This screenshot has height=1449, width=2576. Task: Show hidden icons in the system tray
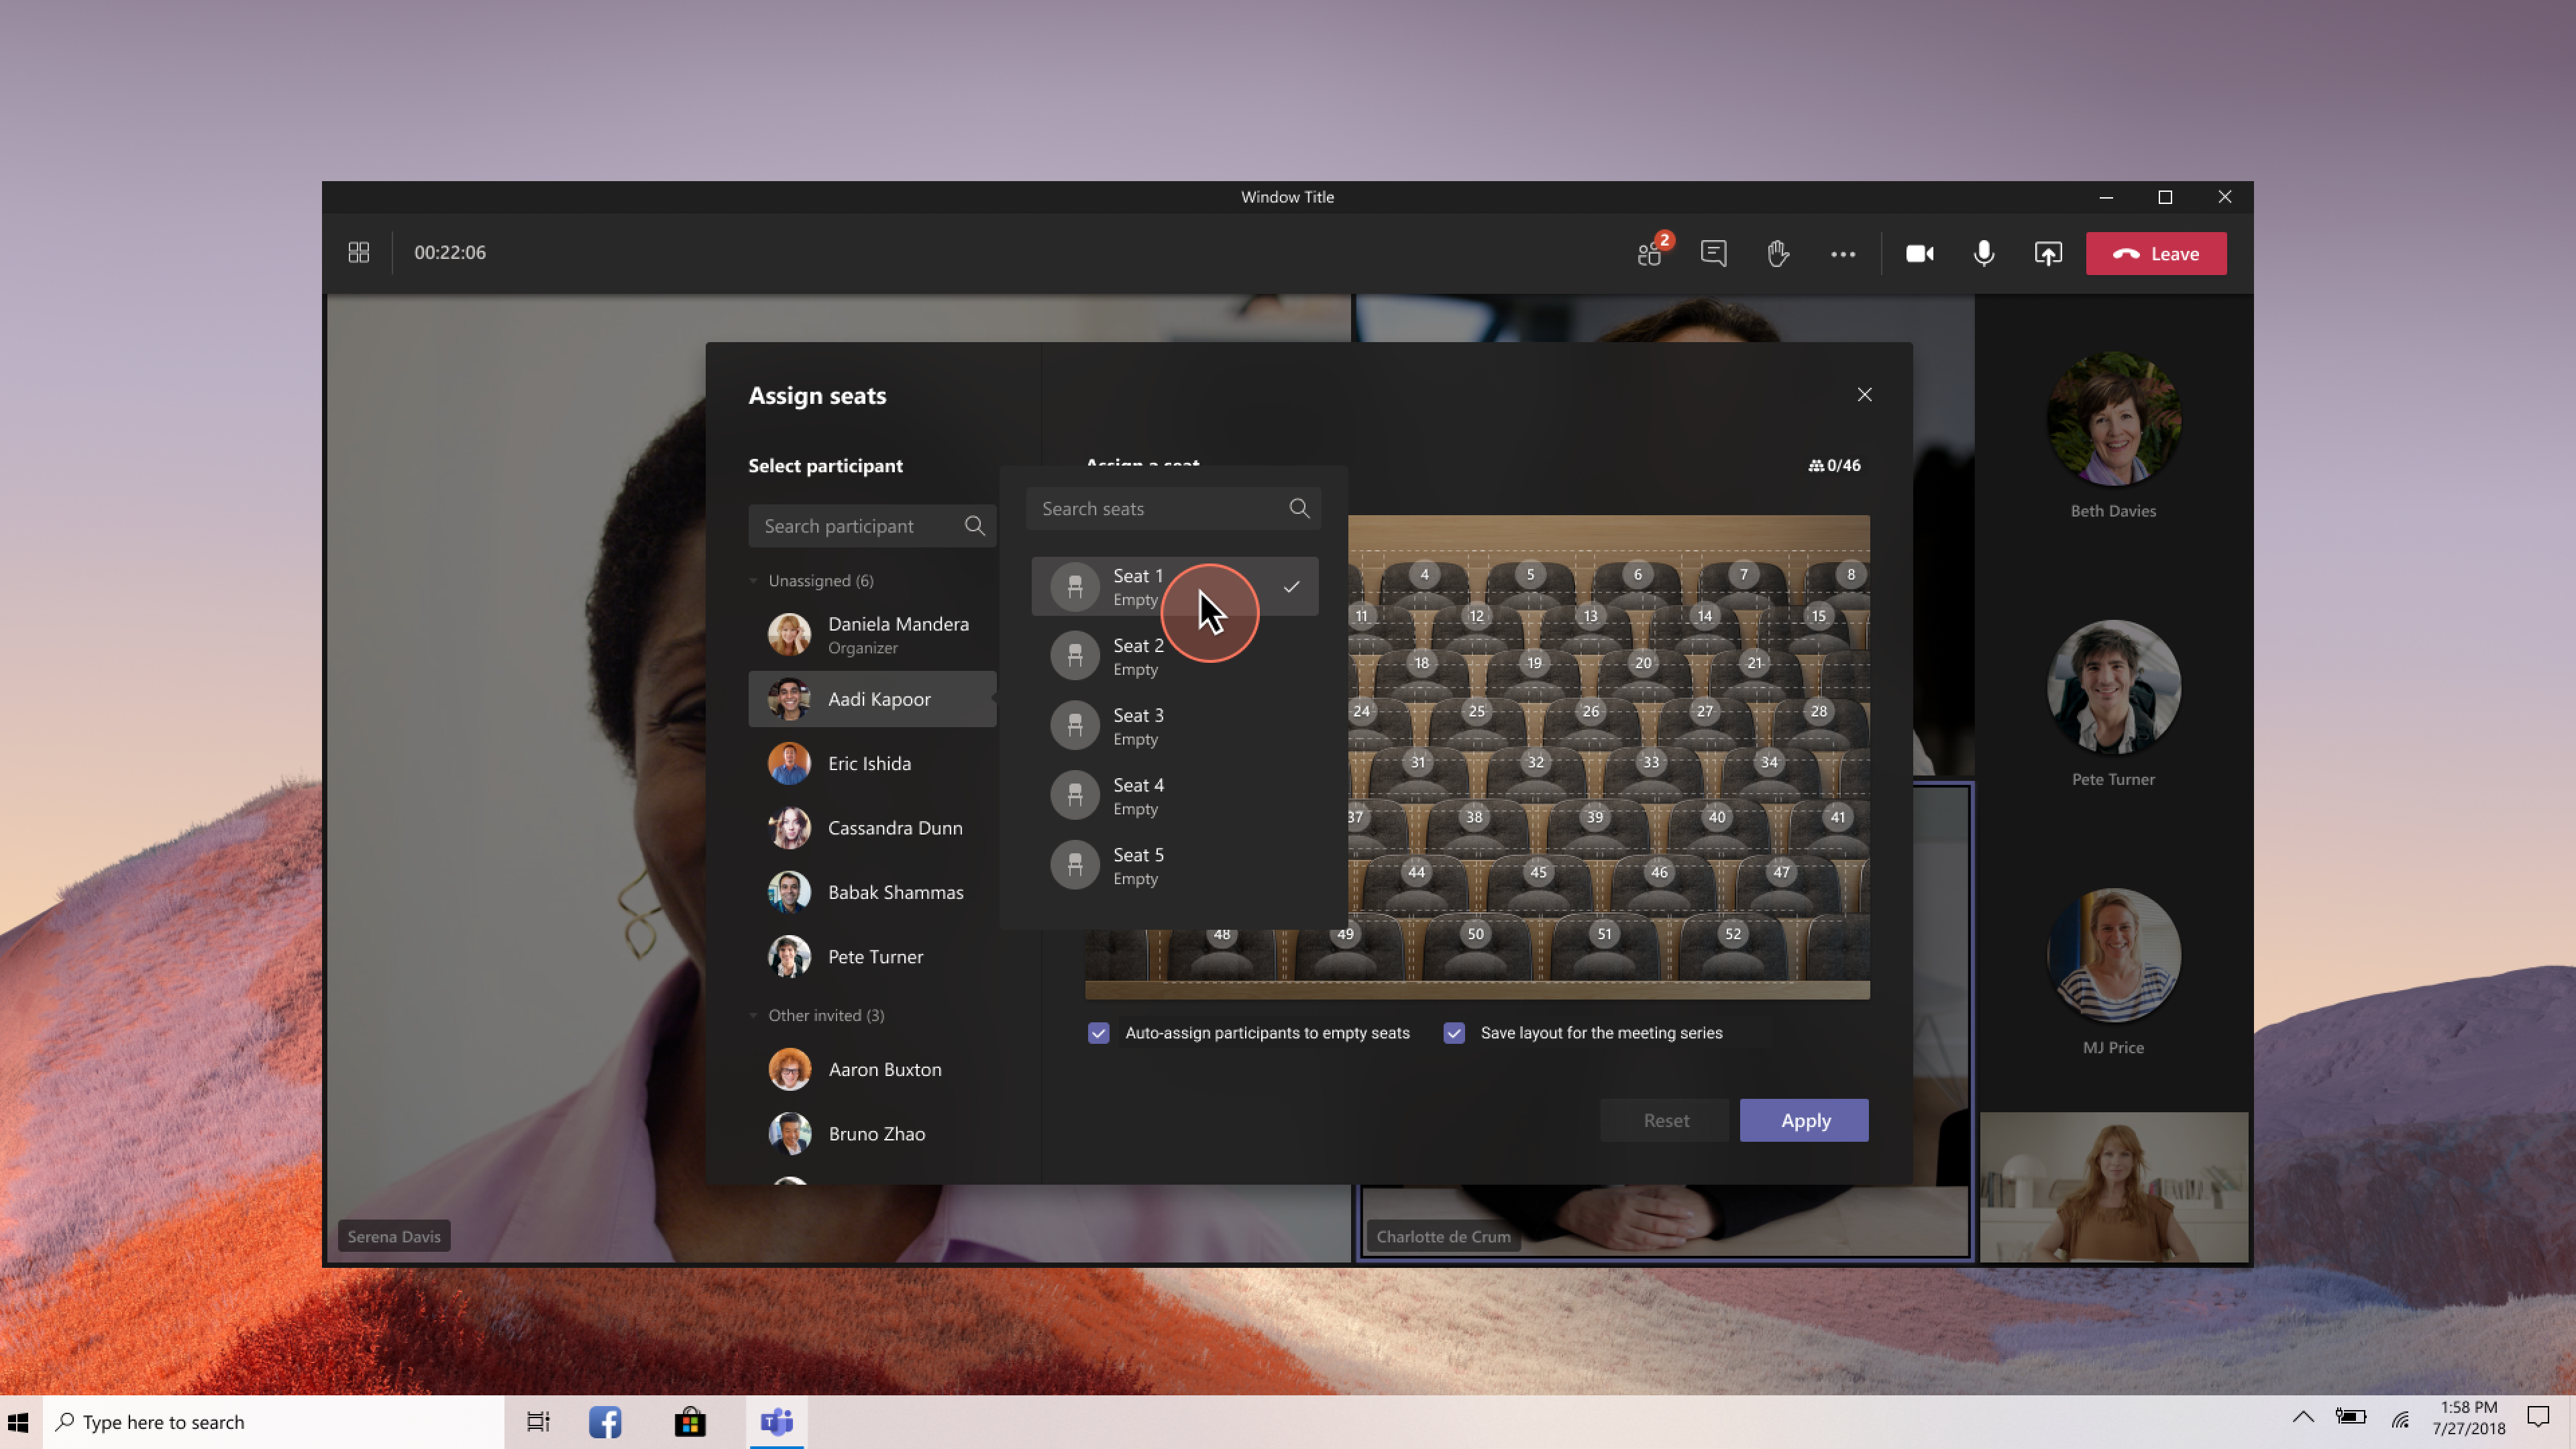point(2303,1417)
